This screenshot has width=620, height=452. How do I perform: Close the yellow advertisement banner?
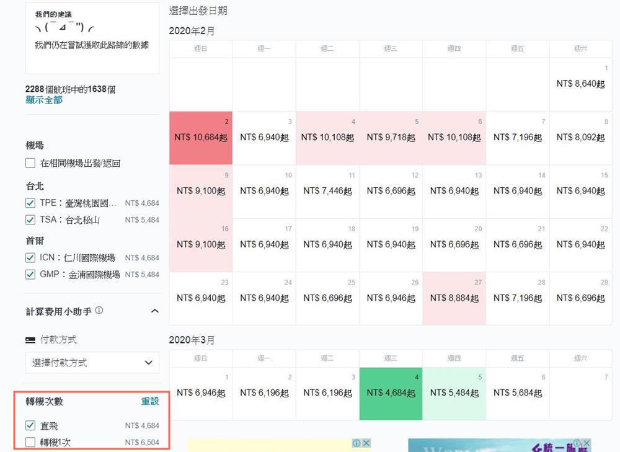pos(366,443)
